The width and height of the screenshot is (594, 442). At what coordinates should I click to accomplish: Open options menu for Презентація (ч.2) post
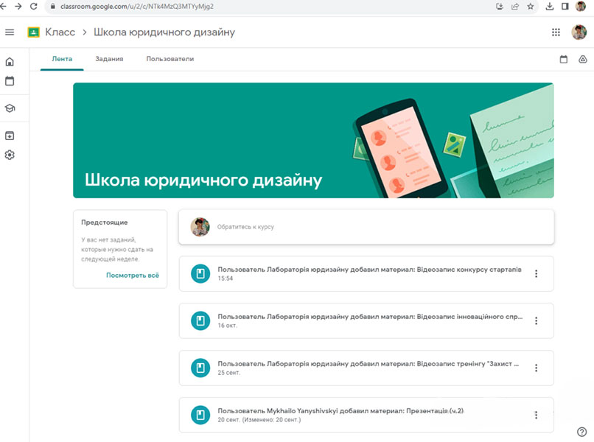[x=536, y=415]
